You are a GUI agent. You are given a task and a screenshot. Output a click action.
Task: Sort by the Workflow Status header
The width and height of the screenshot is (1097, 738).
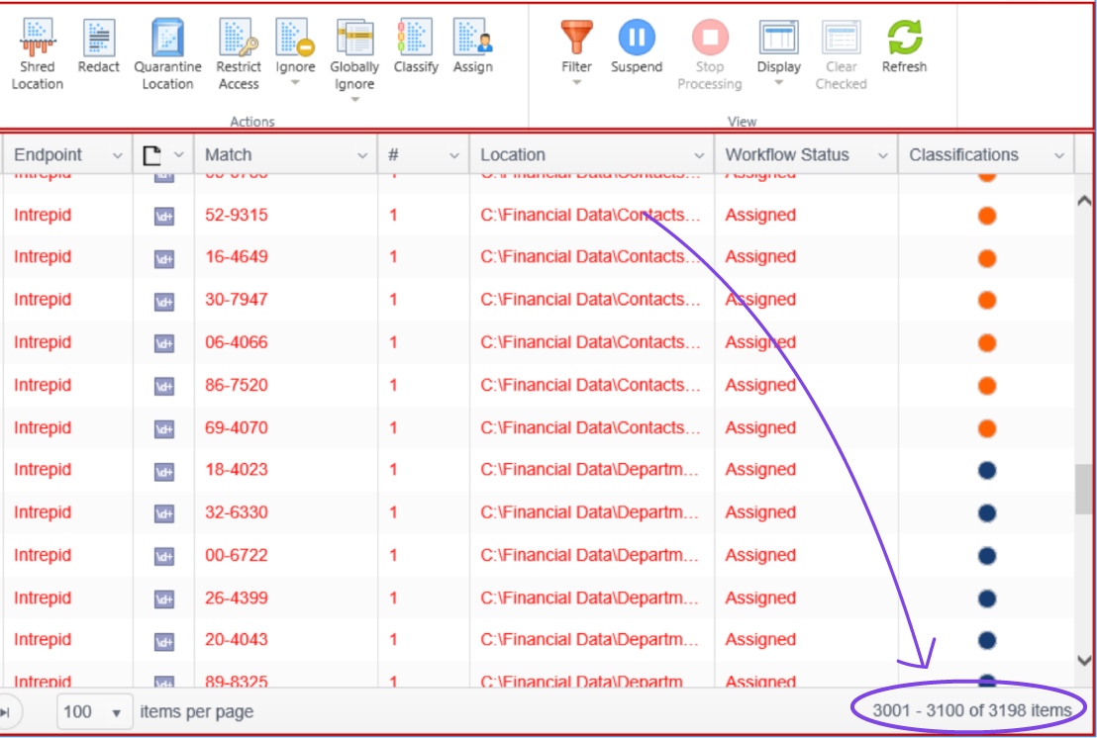(787, 155)
